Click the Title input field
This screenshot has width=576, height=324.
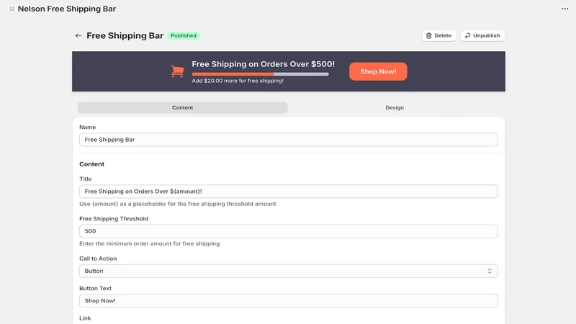coord(289,192)
